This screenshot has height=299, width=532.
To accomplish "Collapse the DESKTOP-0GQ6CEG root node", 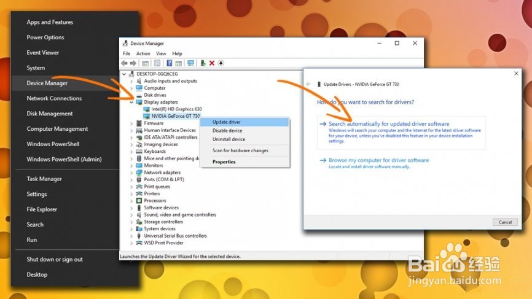I will point(124,74).
